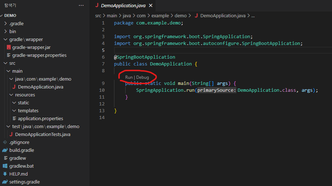Collapse the static folder chevron
This screenshot has height=186, width=332.
click(x=14, y=103)
